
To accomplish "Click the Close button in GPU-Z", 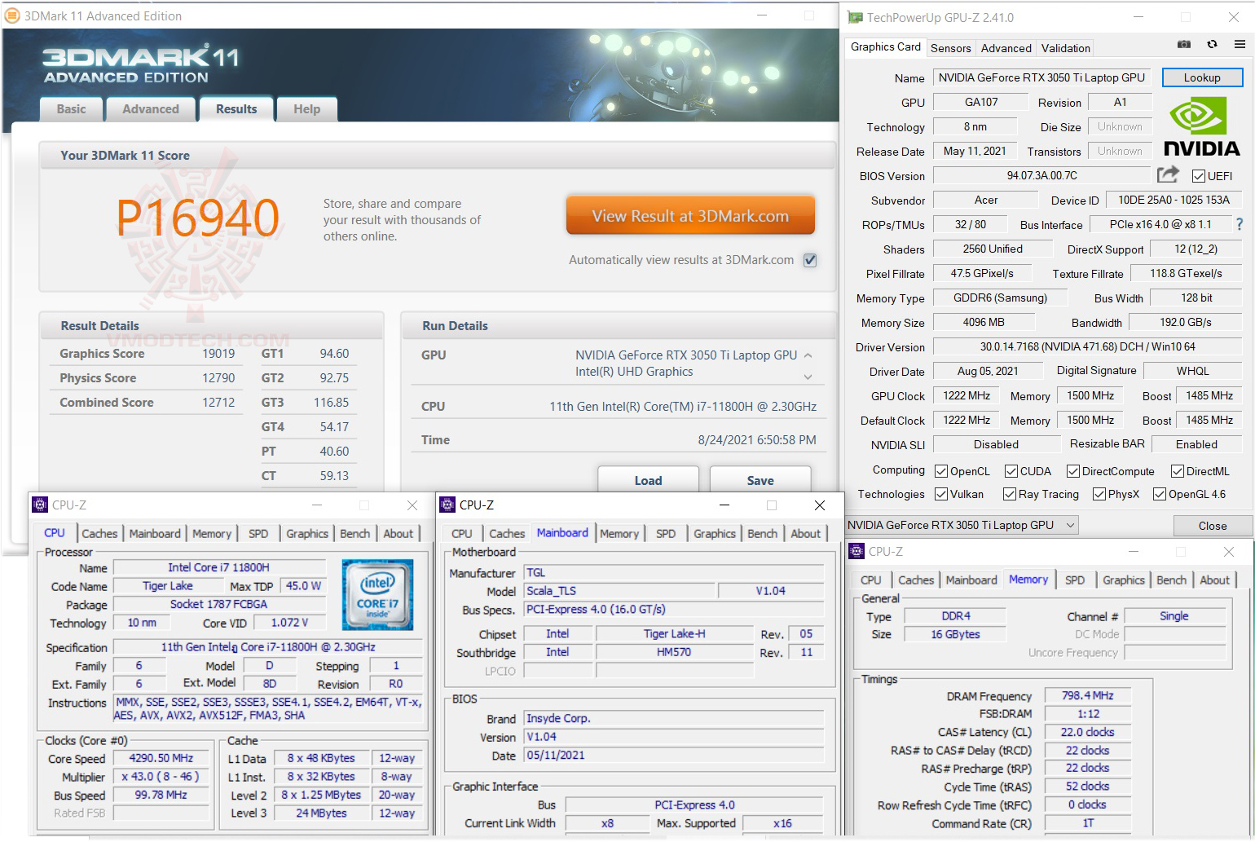I will (x=1213, y=526).
